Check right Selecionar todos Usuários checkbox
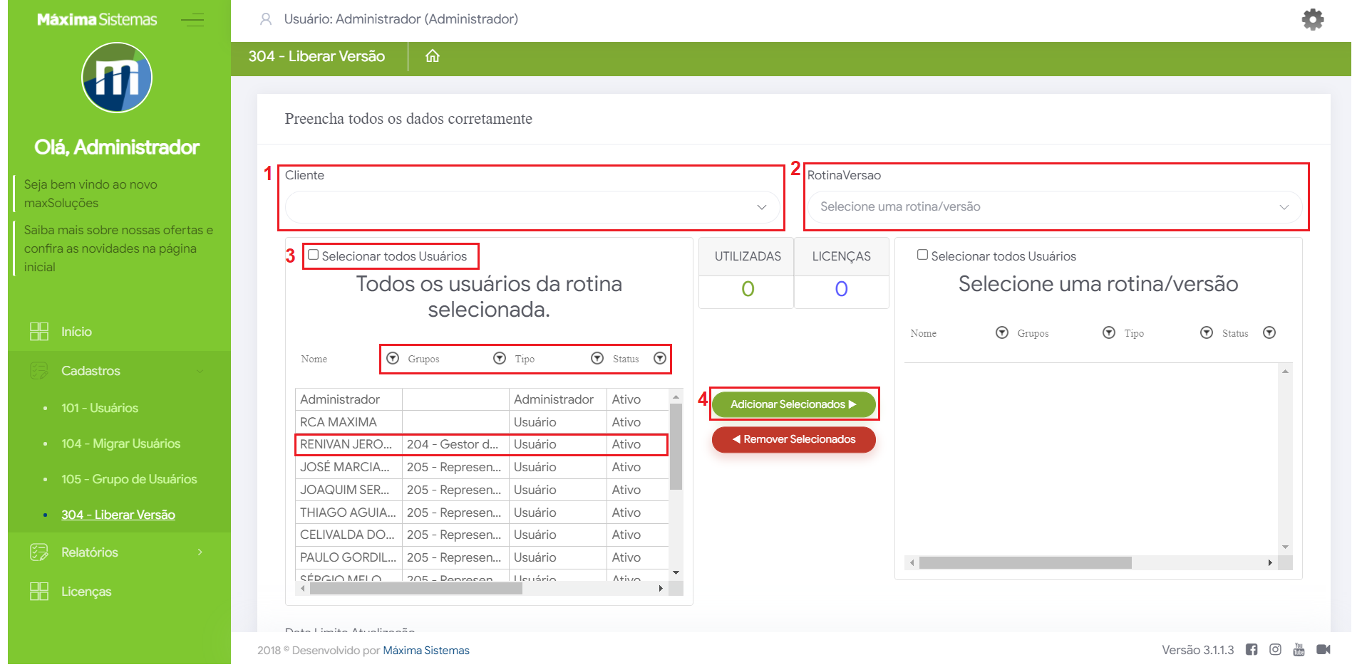The image size is (1357, 667). 922,255
